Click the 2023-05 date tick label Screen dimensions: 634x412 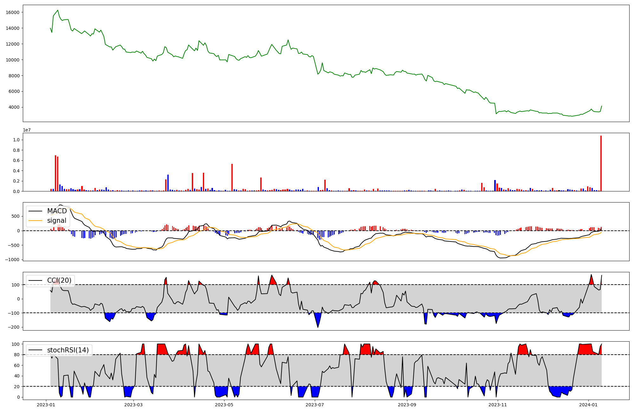pos(224,405)
